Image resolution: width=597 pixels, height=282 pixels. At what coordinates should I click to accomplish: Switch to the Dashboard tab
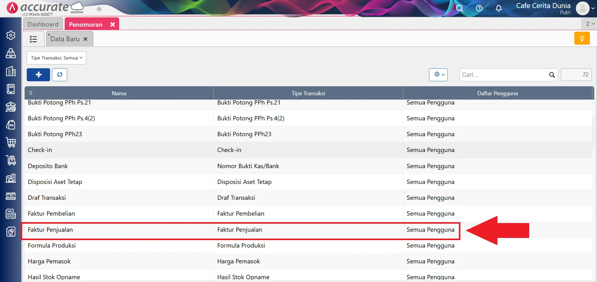click(x=43, y=24)
